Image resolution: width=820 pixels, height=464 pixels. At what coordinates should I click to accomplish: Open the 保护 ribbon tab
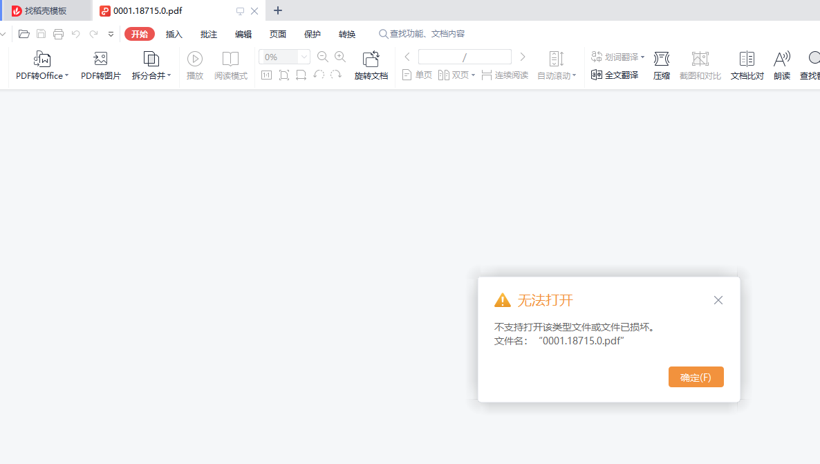point(313,35)
